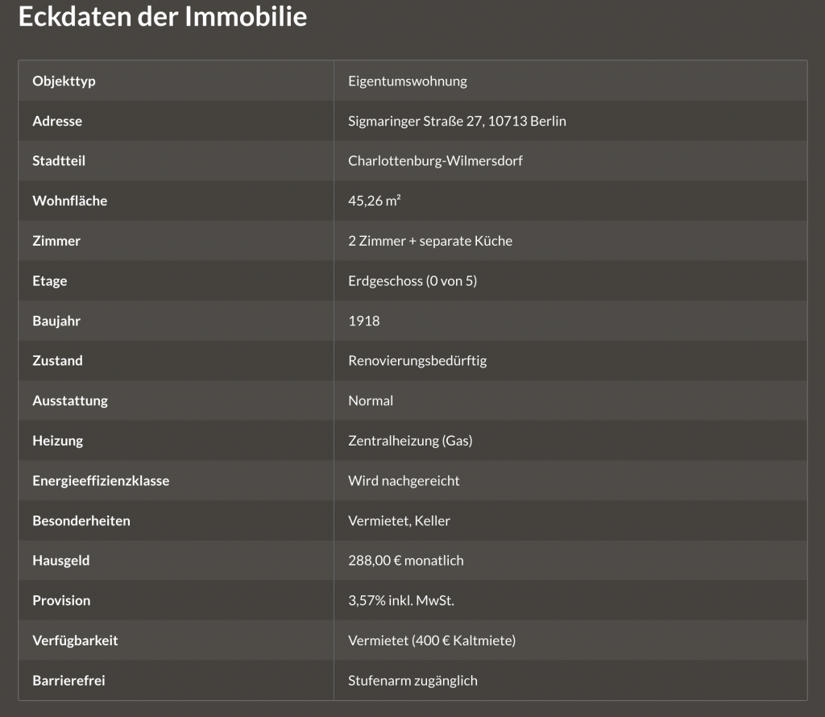Image resolution: width=825 pixels, height=717 pixels.
Task: Click the Objekttyp row label
Action: (x=64, y=81)
